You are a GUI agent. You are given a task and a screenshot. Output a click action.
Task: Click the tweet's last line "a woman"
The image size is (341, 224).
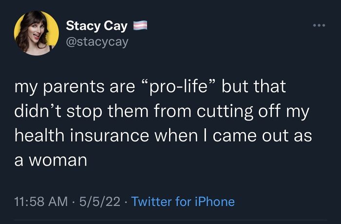pyautogui.click(x=51, y=159)
